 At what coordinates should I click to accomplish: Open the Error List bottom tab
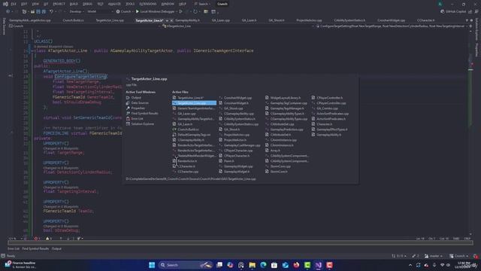pyautogui.click(x=14, y=248)
